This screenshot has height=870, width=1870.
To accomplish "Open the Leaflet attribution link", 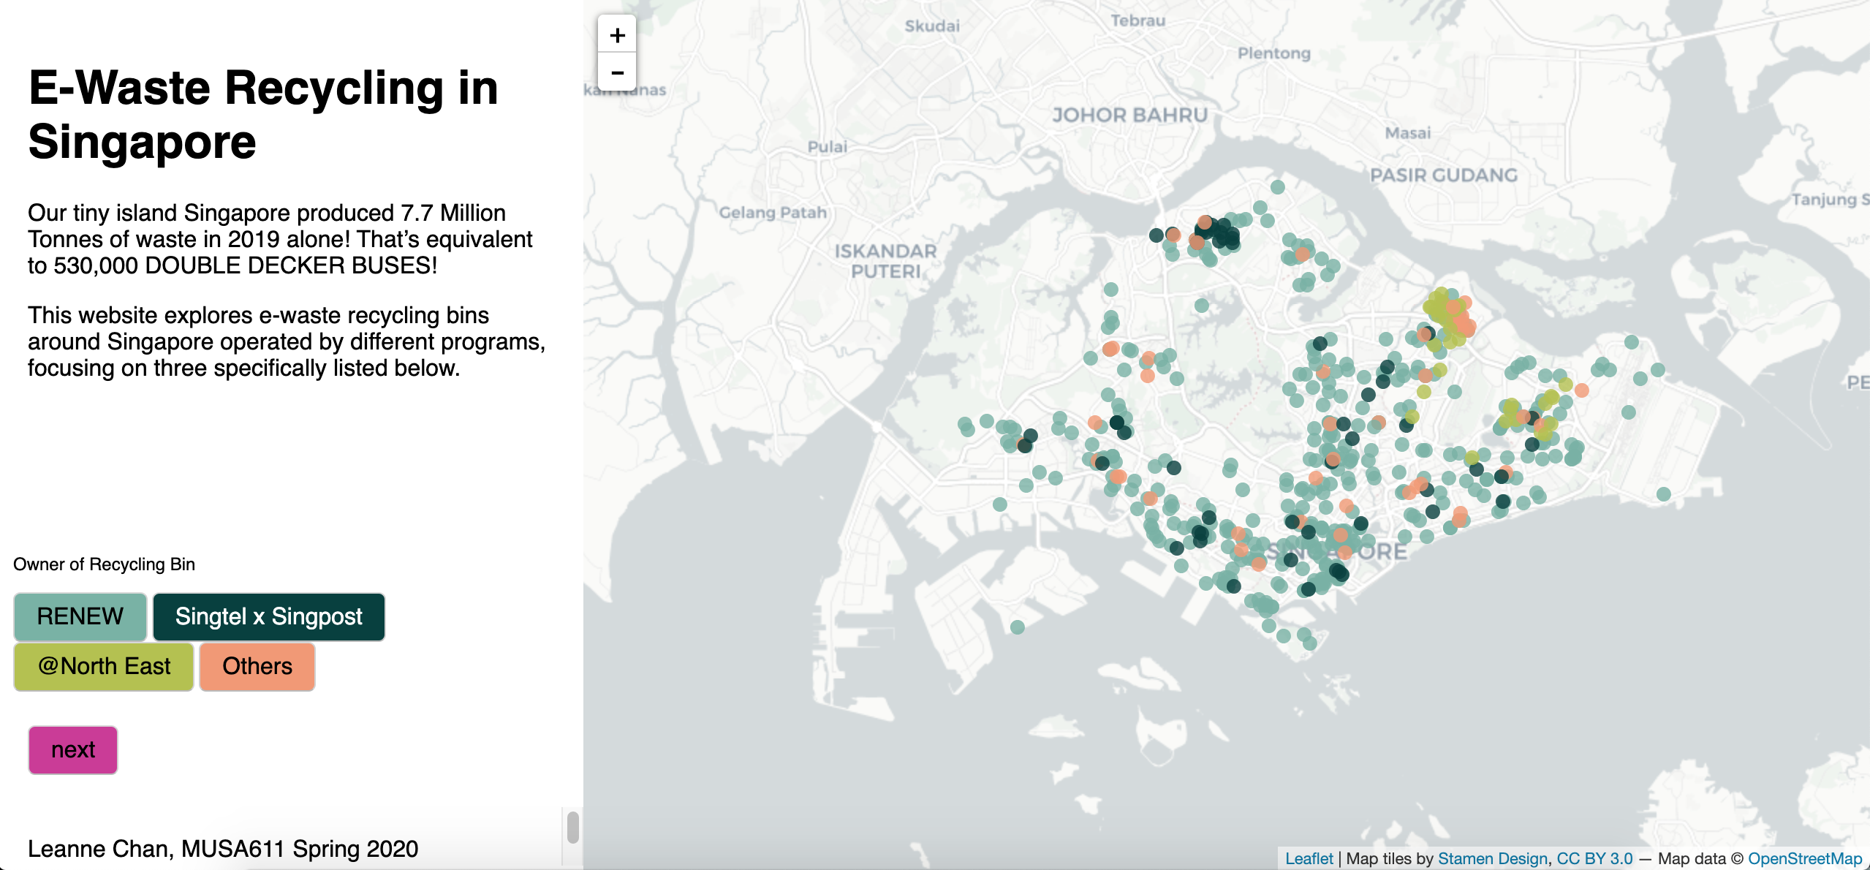I will [x=1309, y=858].
